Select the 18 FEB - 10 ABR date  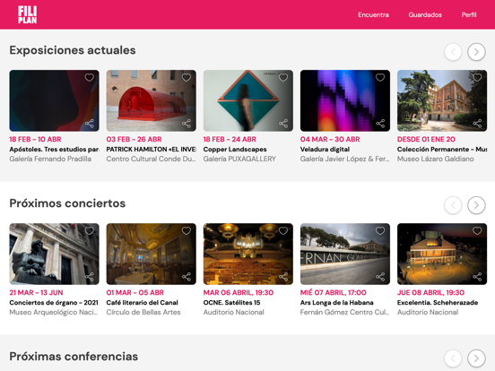35,139
